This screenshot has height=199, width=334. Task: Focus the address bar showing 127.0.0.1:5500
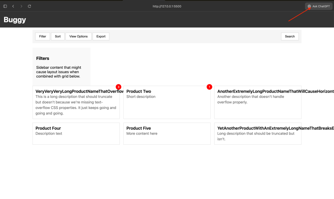pyautogui.click(x=167, y=6)
